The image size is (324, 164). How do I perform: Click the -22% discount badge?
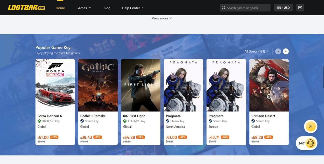click(x=140, y=137)
